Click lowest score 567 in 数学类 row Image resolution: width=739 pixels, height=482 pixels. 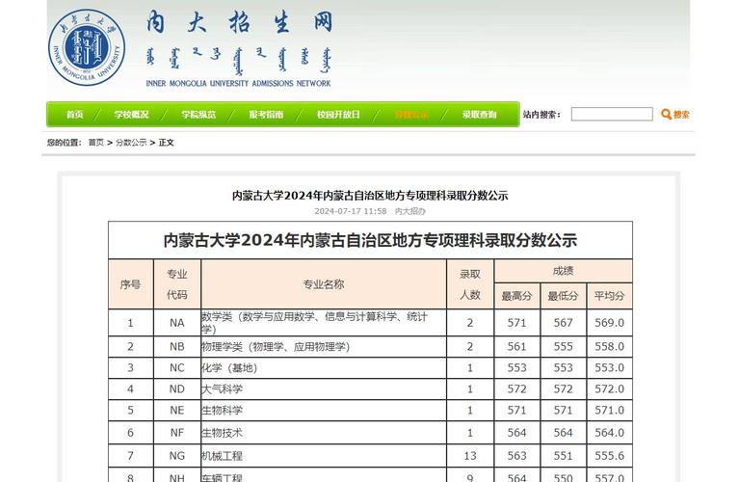click(564, 323)
